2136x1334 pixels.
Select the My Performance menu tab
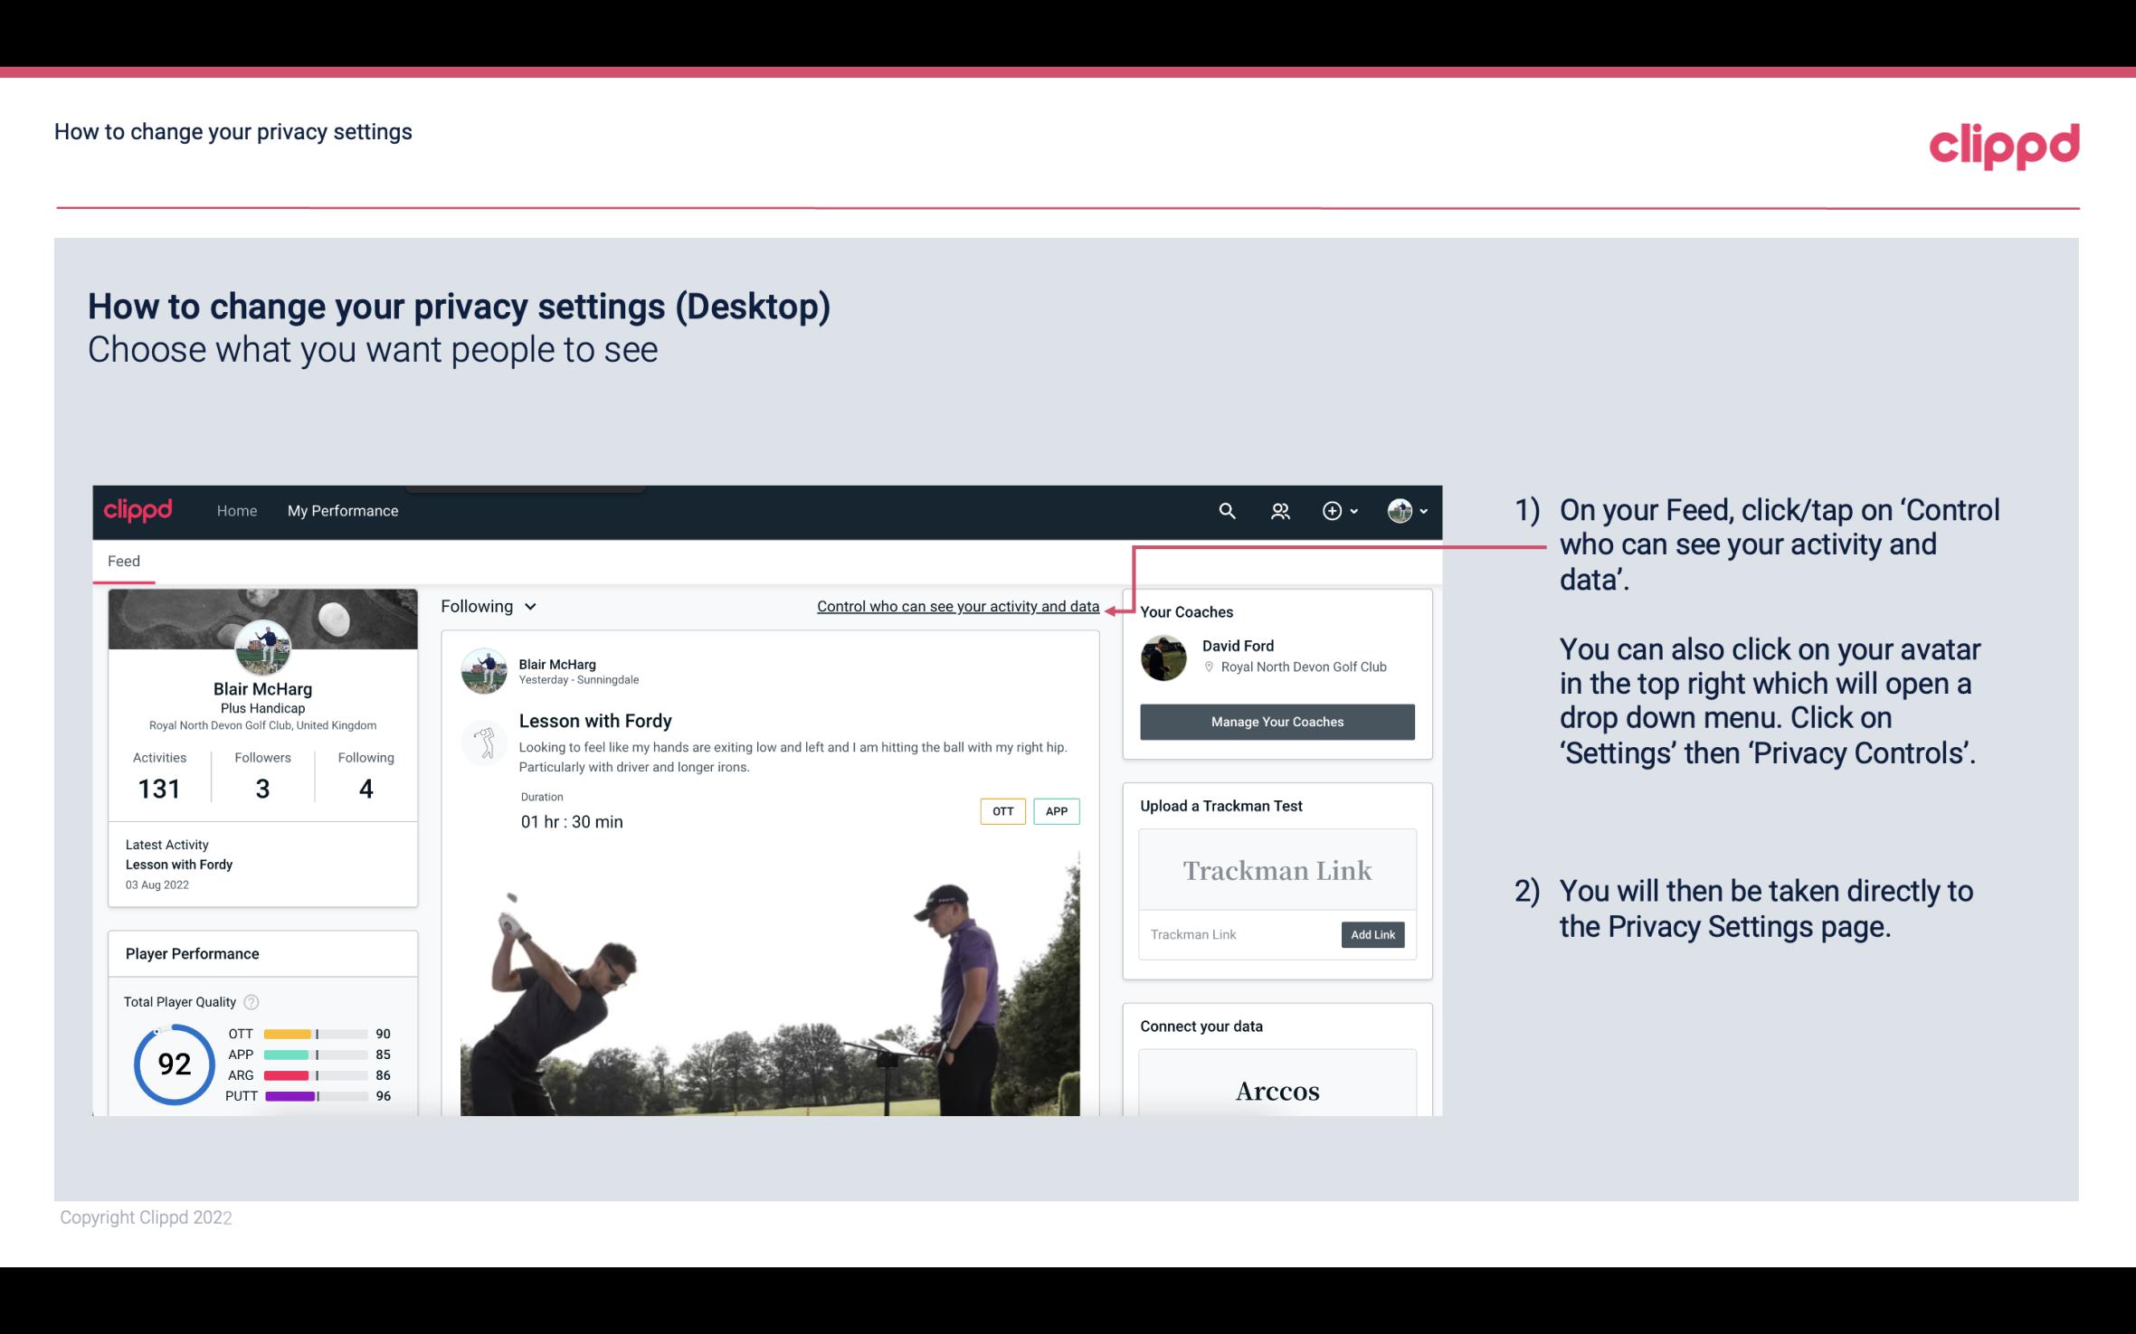tap(341, 510)
